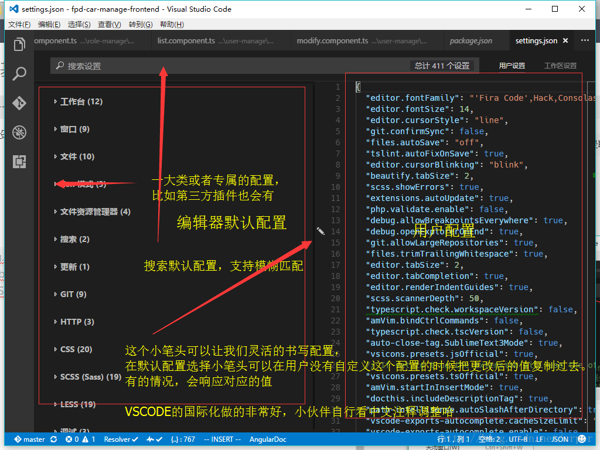Click the Resolver status item
The image size is (600, 450).
[x=121, y=439]
